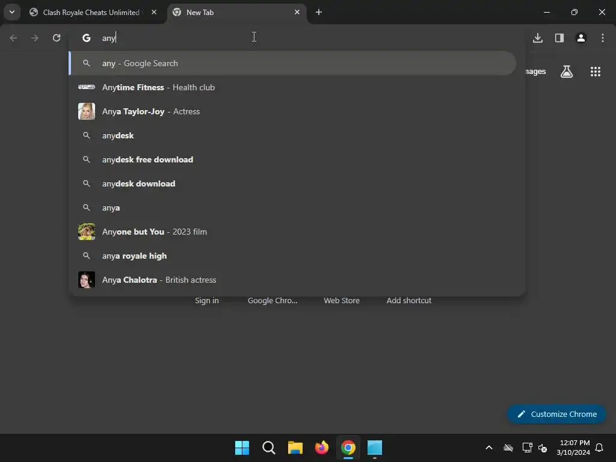Close the Clash Royale Cheats tab
Viewport: 616px width, 462px height.
(154, 12)
